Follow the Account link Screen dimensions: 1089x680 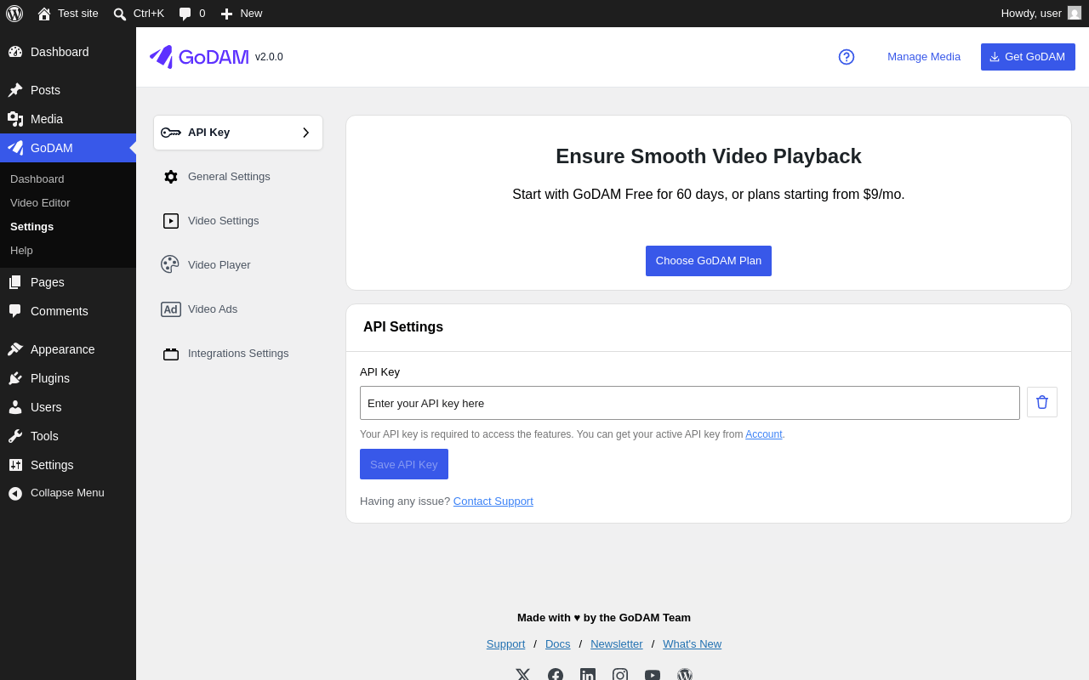point(764,434)
